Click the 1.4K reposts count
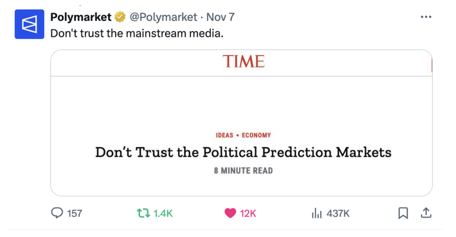 [163, 213]
